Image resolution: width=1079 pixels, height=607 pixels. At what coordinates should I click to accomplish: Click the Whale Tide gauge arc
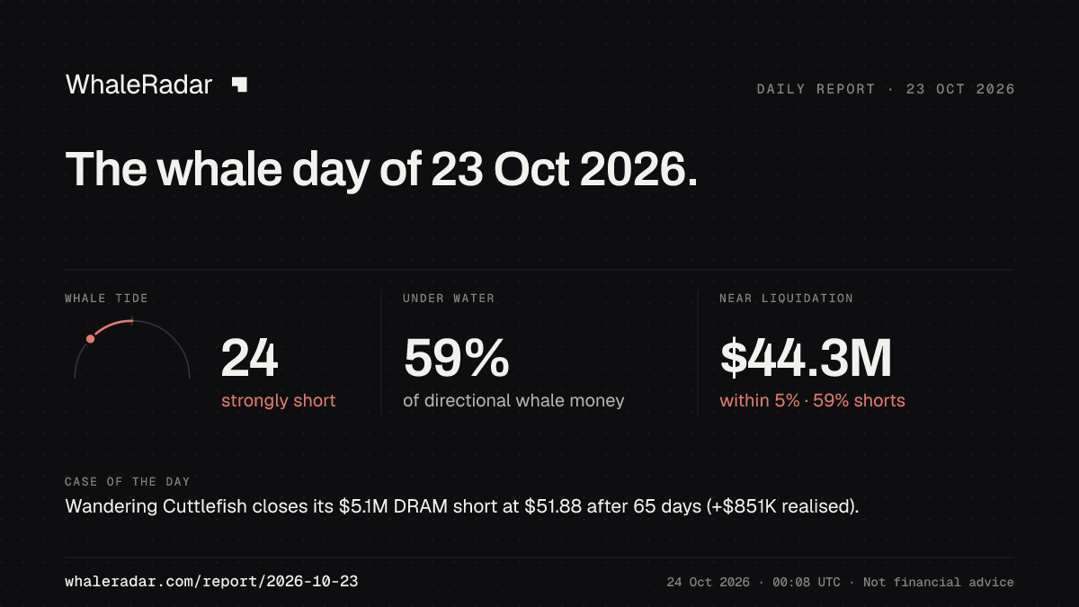click(132, 349)
